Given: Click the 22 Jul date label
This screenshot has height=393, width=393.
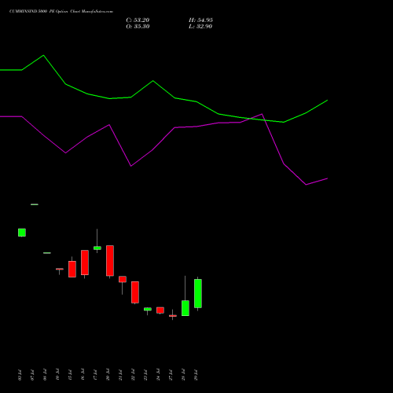Looking at the screenshot, I should click(134, 375).
